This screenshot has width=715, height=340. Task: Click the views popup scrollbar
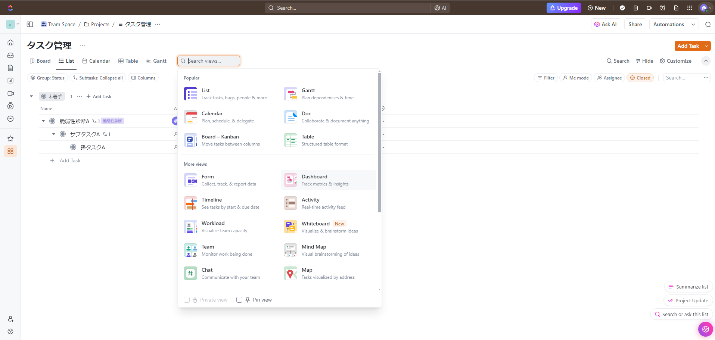tap(379, 142)
